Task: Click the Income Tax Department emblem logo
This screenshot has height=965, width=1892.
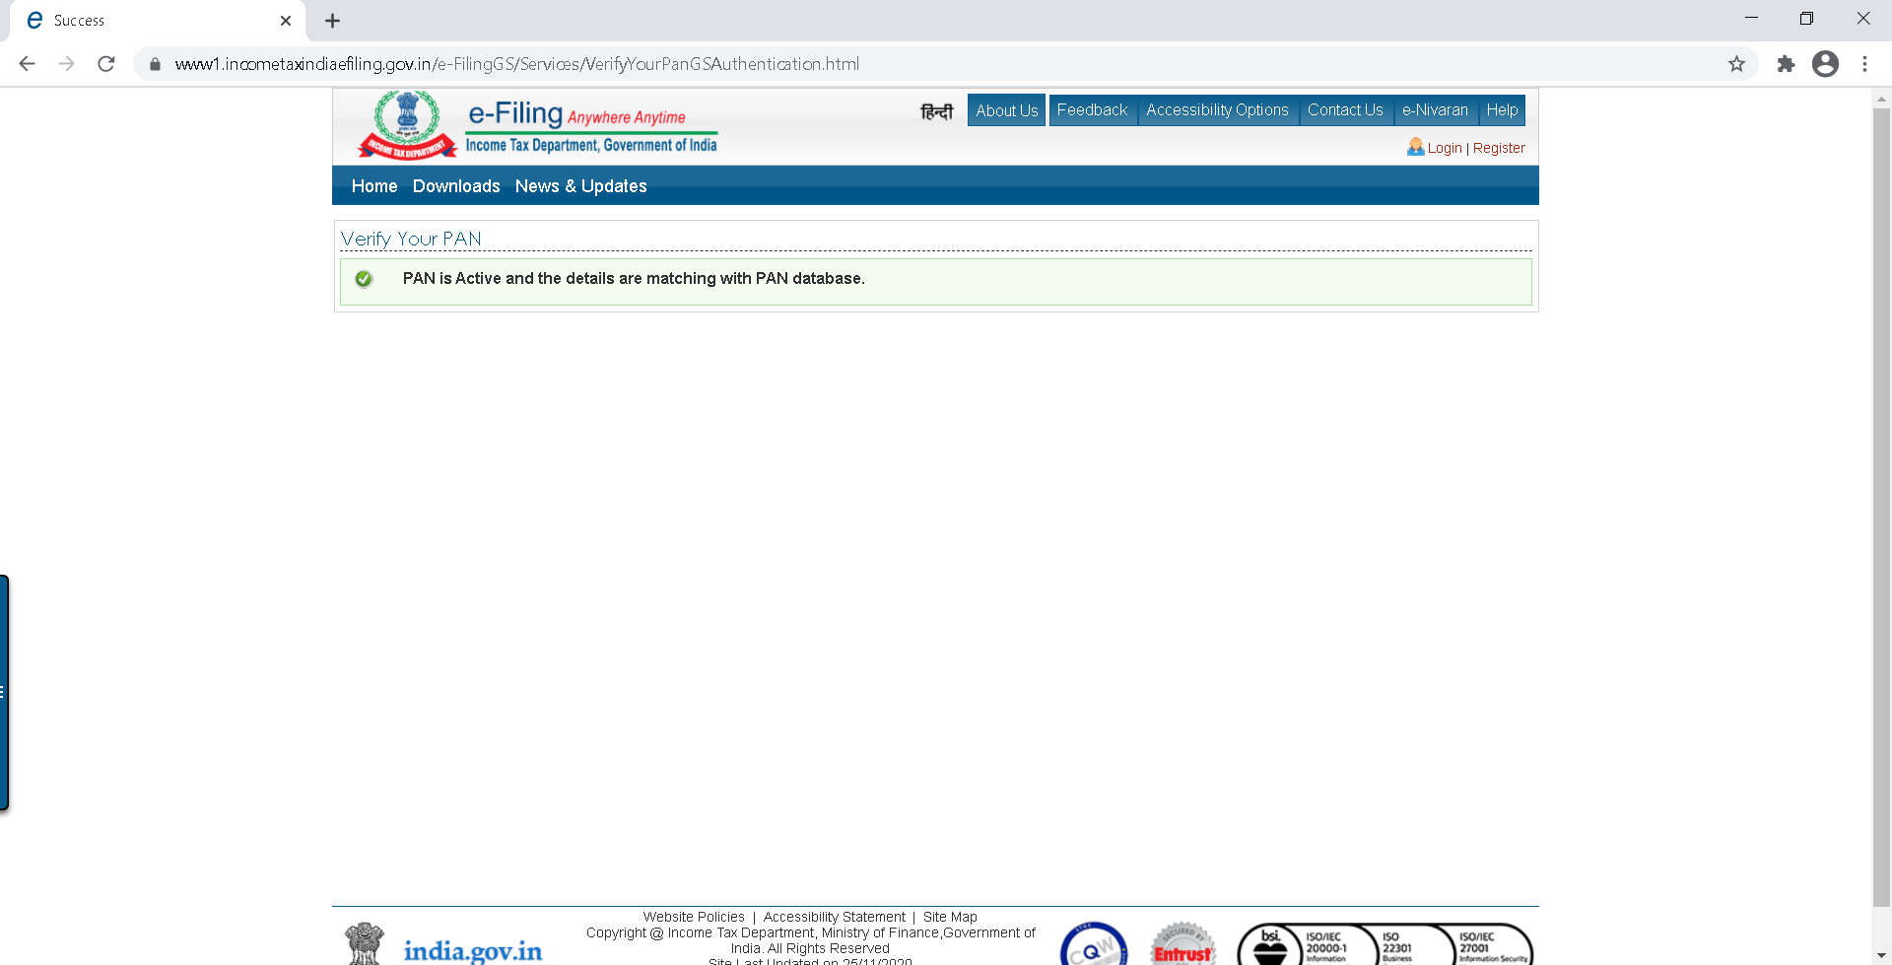Action: [407, 125]
